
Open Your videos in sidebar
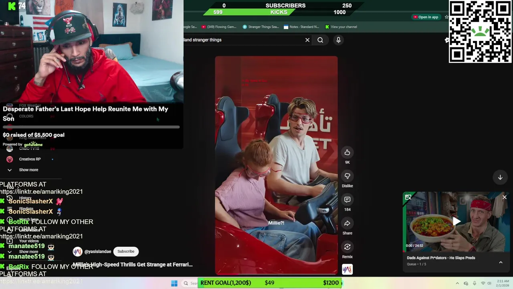[x=29, y=241]
